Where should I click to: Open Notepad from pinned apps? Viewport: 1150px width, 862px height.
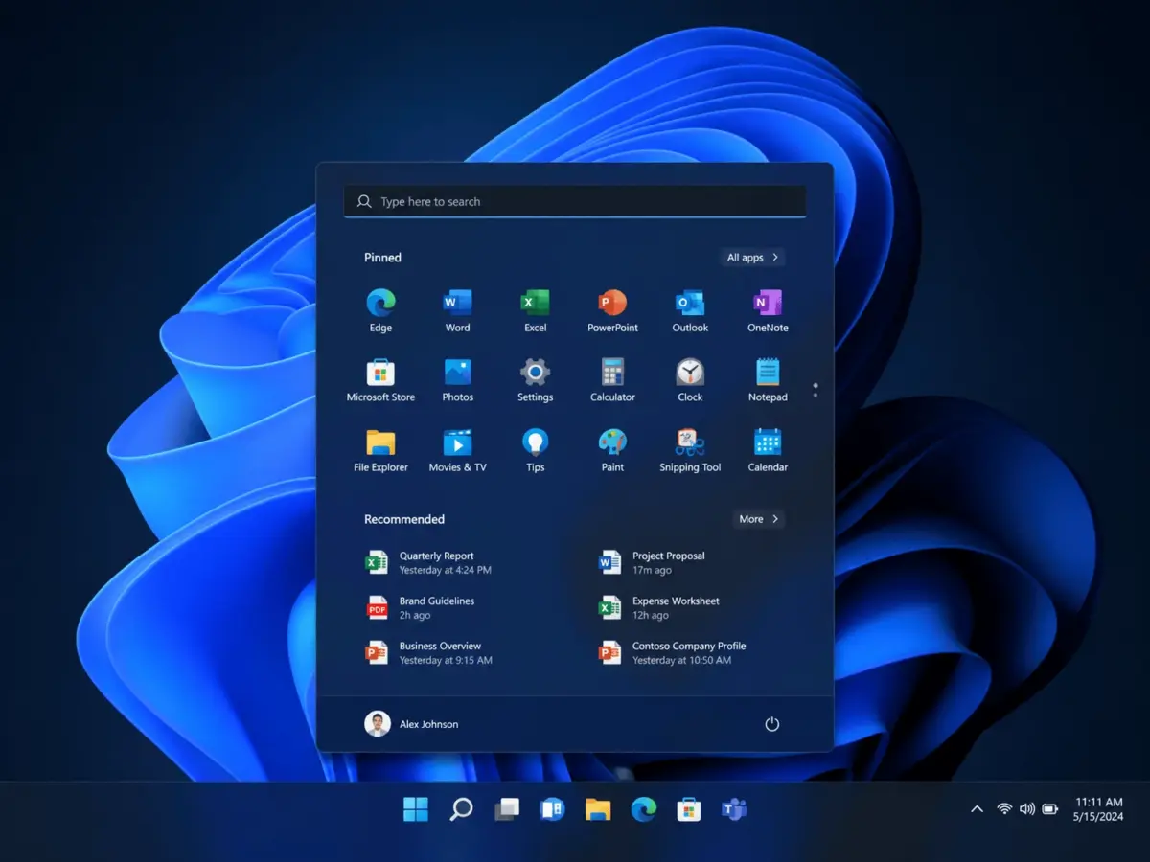point(768,381)
